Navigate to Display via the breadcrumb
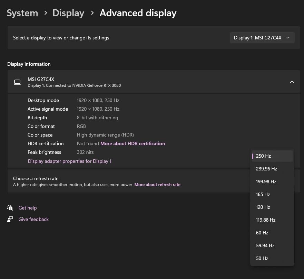Screen dimensions: 304x279 tap(68, 13)
